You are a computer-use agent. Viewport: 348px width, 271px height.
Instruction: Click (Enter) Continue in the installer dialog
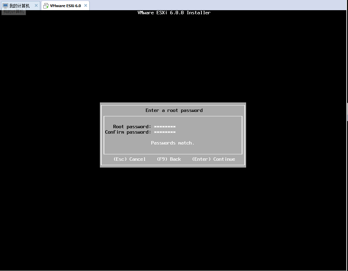pyautogui.click(x=214, y=159)
